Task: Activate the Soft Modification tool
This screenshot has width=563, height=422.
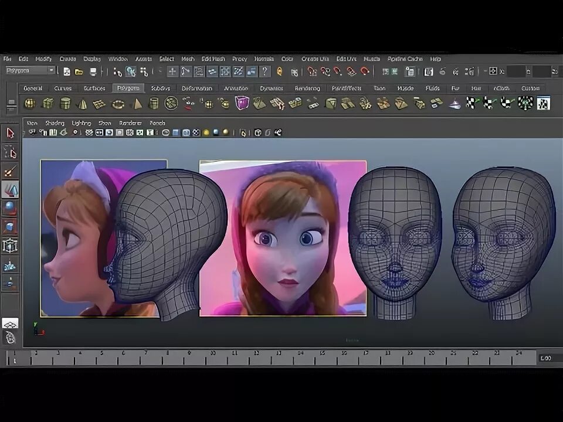Action: pos(10,265)
